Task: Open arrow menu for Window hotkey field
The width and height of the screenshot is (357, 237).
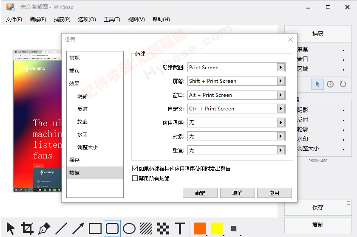Action: pyautogui.click(x=281, y=95)
